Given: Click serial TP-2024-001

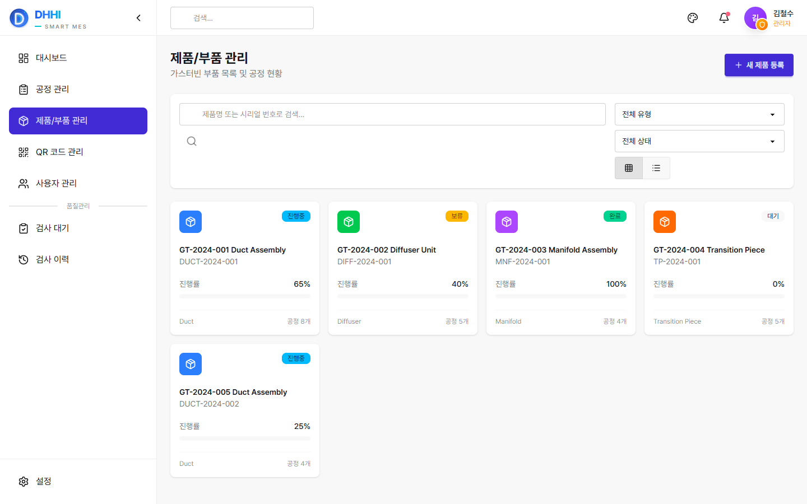Looking at the screenshot, I should point(677,262).
